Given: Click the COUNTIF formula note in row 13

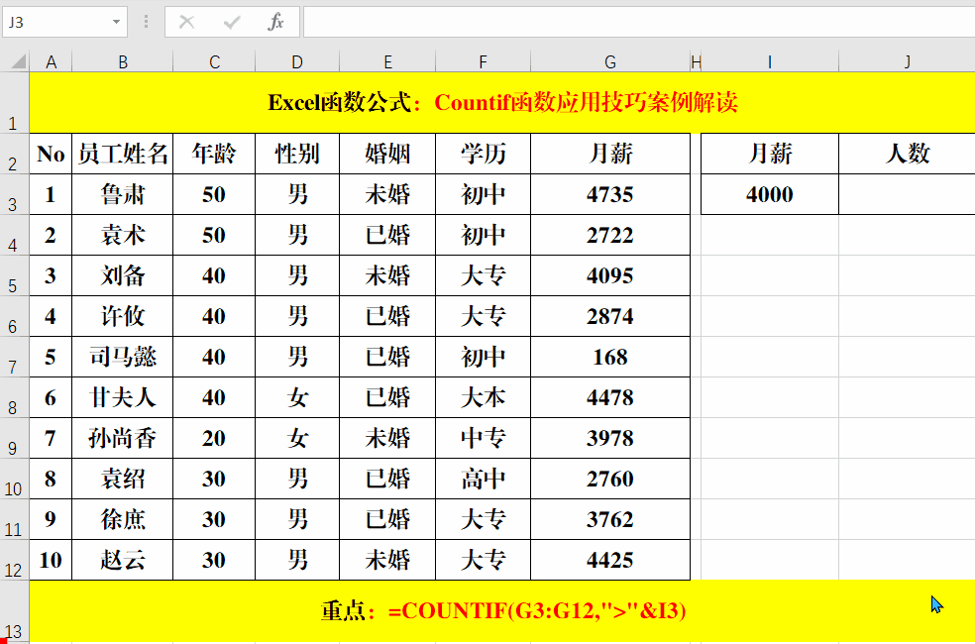Looking at the screenshot, I should pyautogui.click(x=502, y=611).
